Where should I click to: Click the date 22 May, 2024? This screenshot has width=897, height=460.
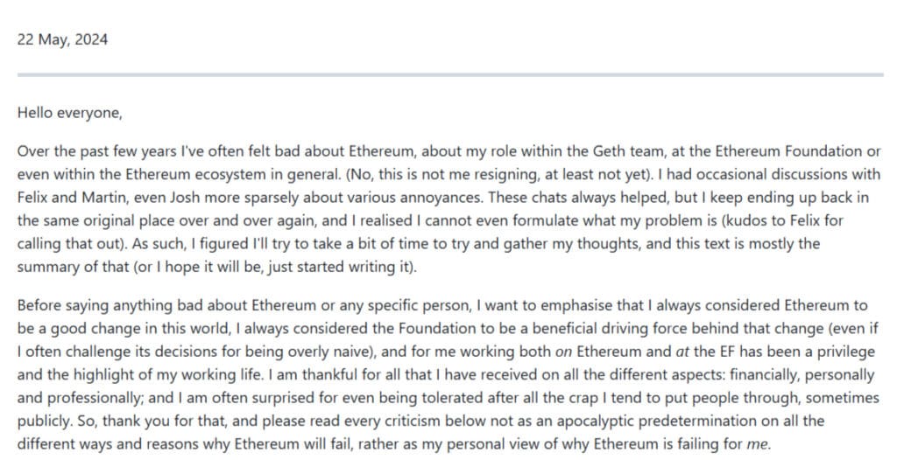tap(63, 40)
